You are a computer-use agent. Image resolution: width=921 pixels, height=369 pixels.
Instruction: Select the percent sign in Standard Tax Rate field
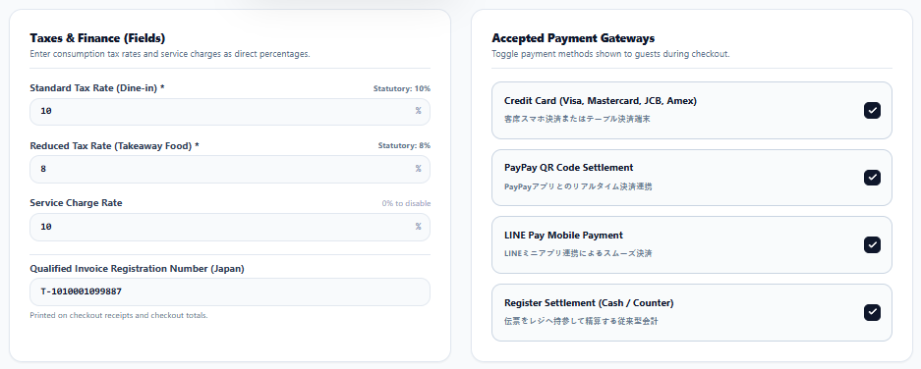[x=418, y=111]
